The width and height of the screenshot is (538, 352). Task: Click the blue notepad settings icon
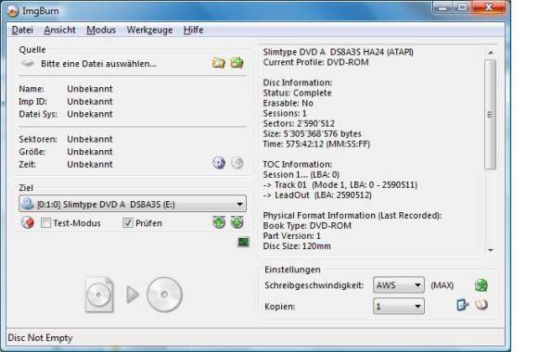(x=462, y=305)
